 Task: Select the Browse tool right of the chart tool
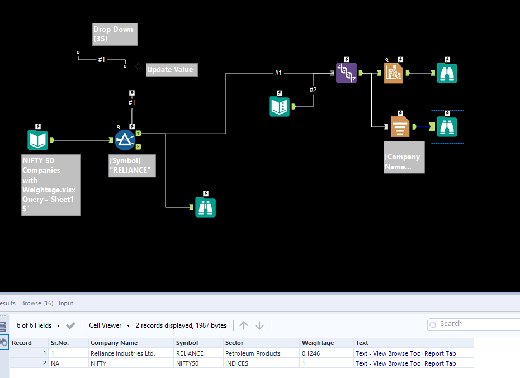tap(446, 73)
